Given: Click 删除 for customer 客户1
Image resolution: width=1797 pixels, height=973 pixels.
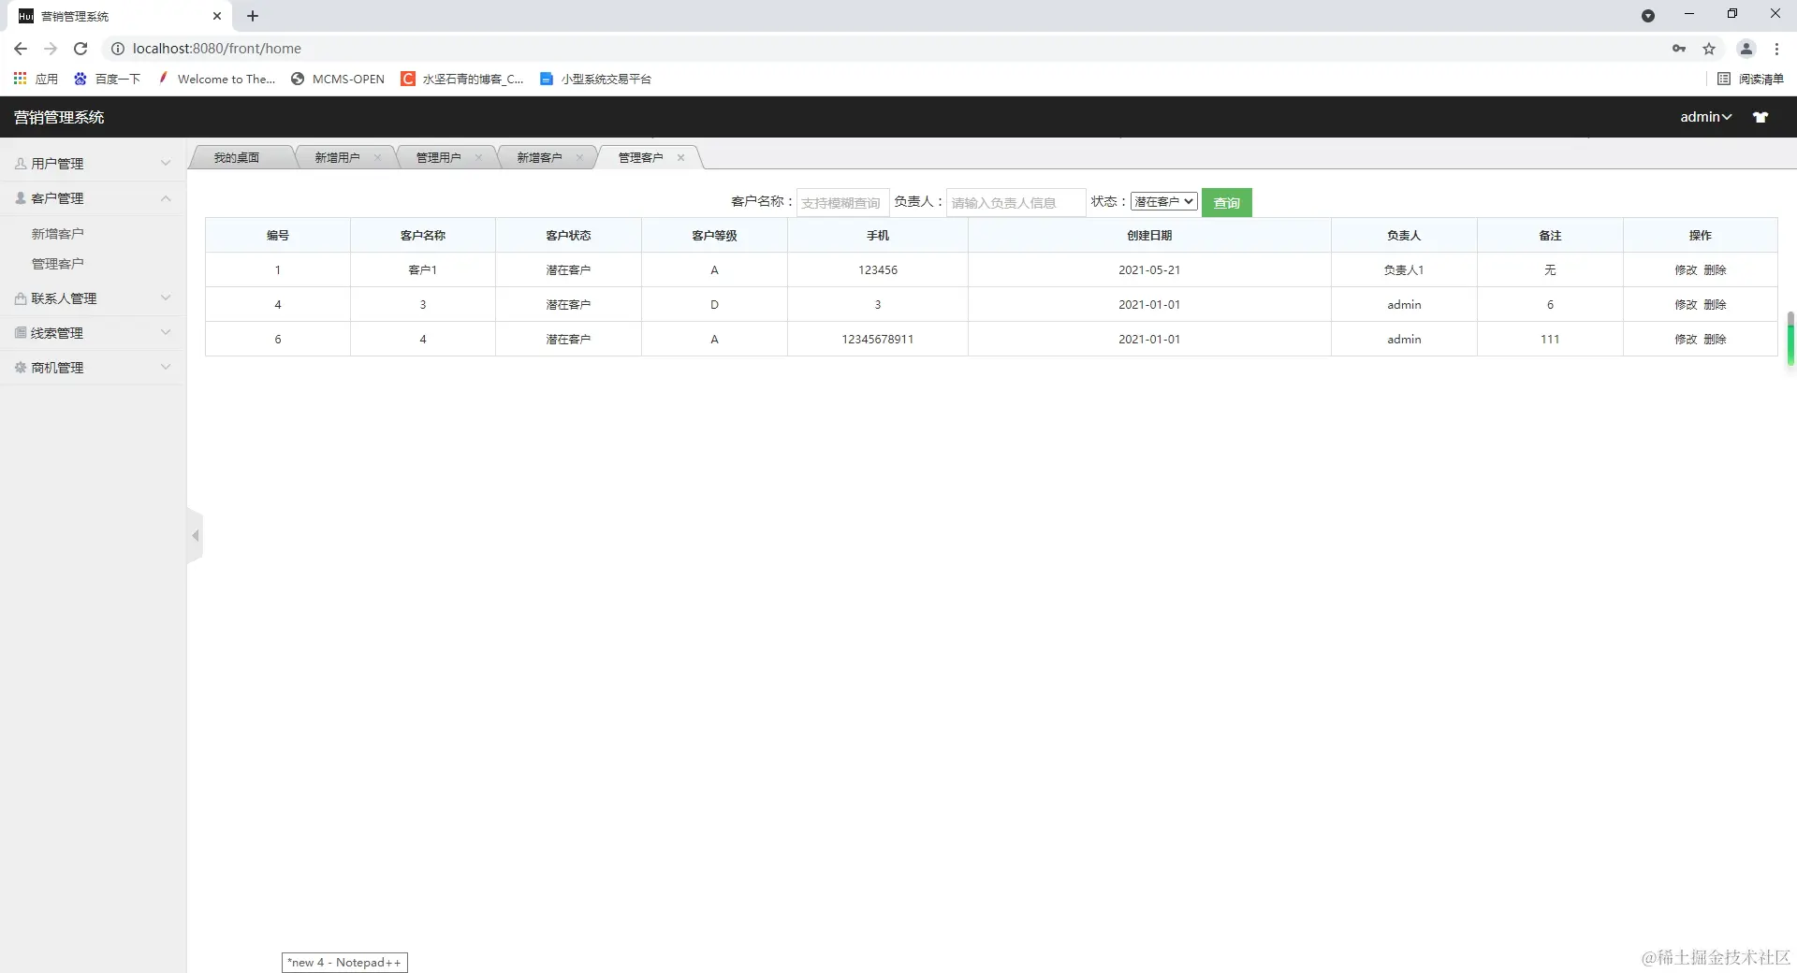Looking at the screenshot, I should (x=1715, y=269).
